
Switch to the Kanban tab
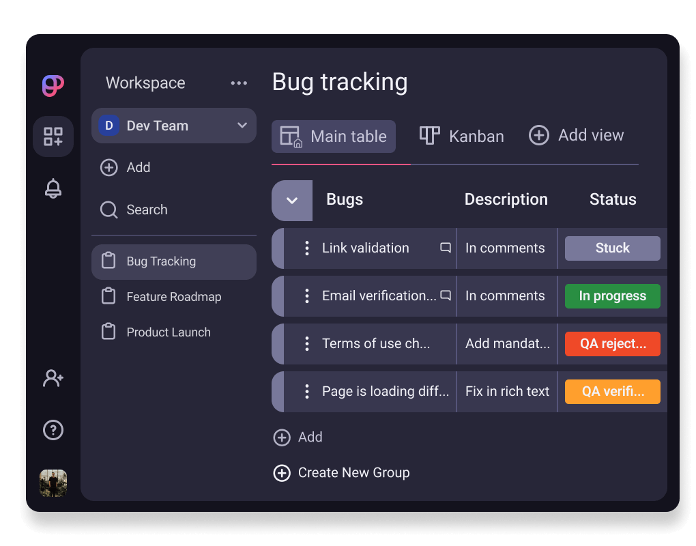(x=475, y=136)
